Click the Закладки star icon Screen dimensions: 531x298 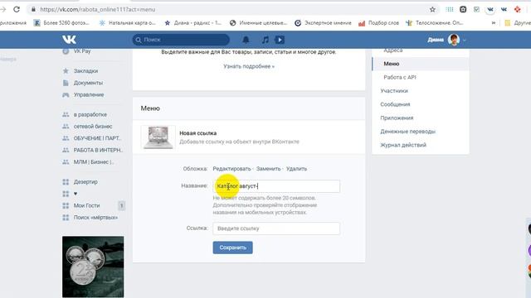[66, 71]
